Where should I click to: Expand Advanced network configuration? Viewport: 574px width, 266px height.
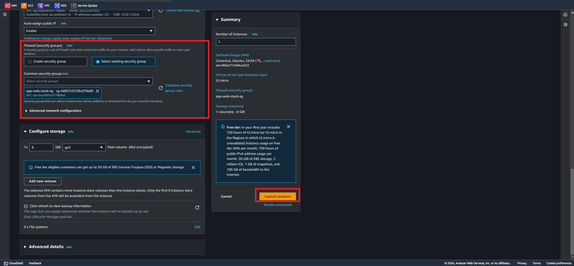coord(53,111)
